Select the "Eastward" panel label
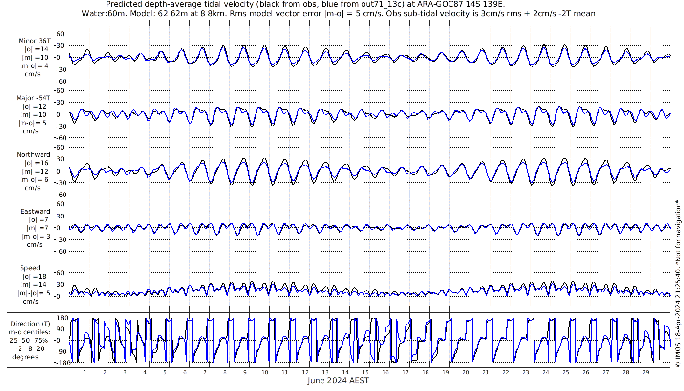The image size is (684, 391). point(35,211)
